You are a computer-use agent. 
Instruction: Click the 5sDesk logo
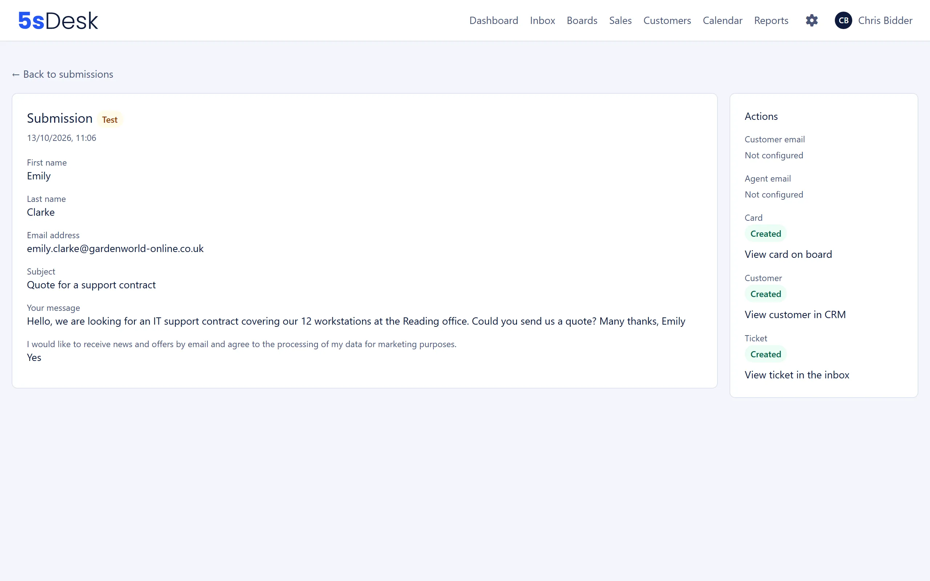(x=58, y=21)
